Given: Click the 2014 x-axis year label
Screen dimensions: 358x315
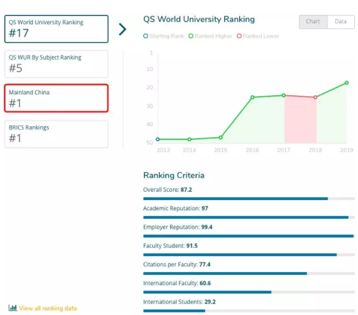Looking at the screenshot, I should tap(189, 150).
